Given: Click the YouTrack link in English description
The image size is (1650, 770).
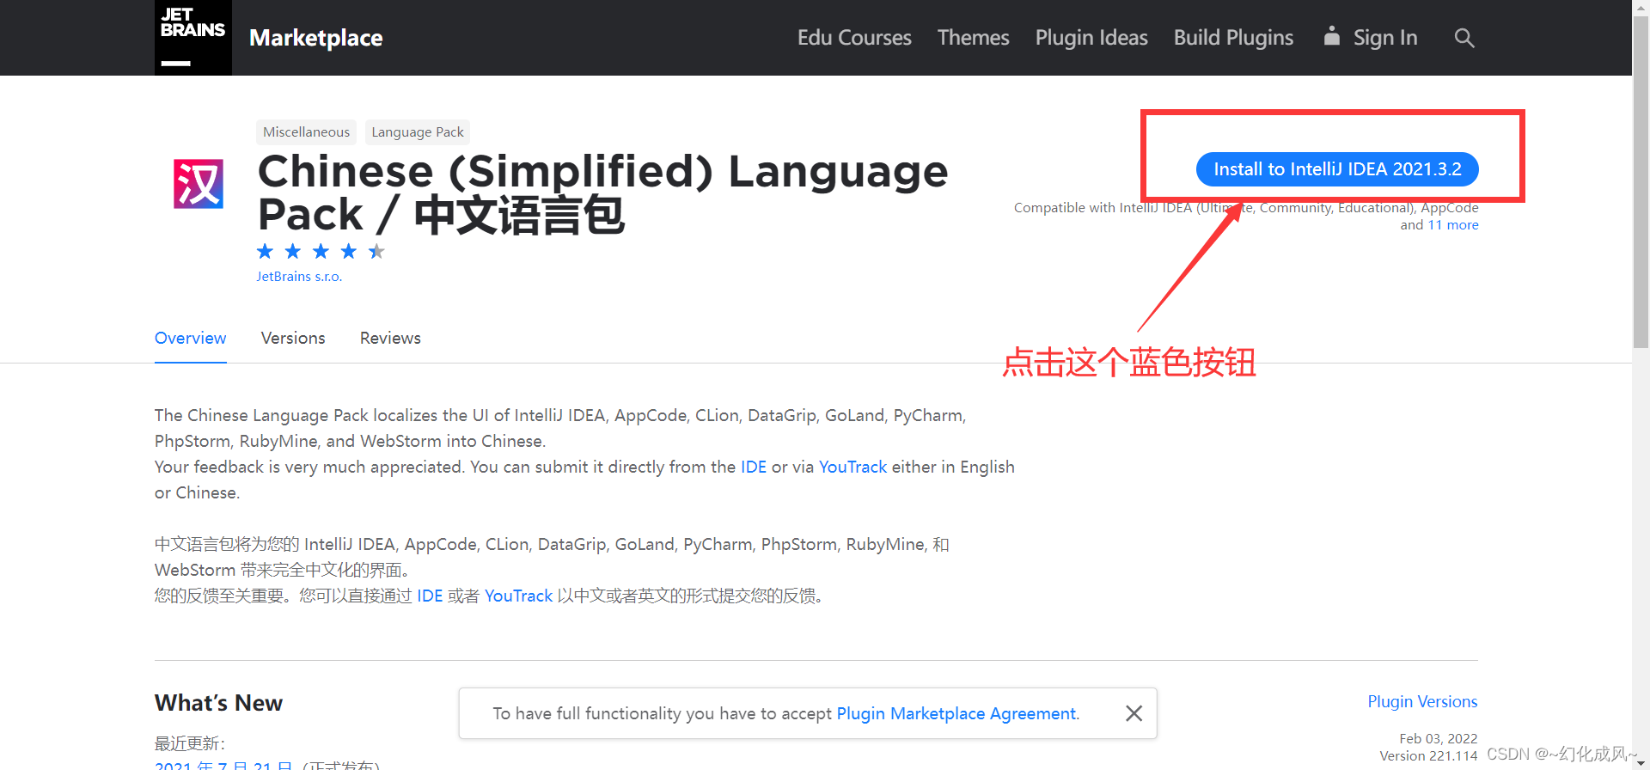Looking at the screenshot, I should (x=852, y=467).
